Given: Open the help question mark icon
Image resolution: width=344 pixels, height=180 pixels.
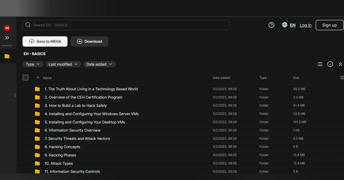Looking at the screenshot, I should [x=271, y=25].
